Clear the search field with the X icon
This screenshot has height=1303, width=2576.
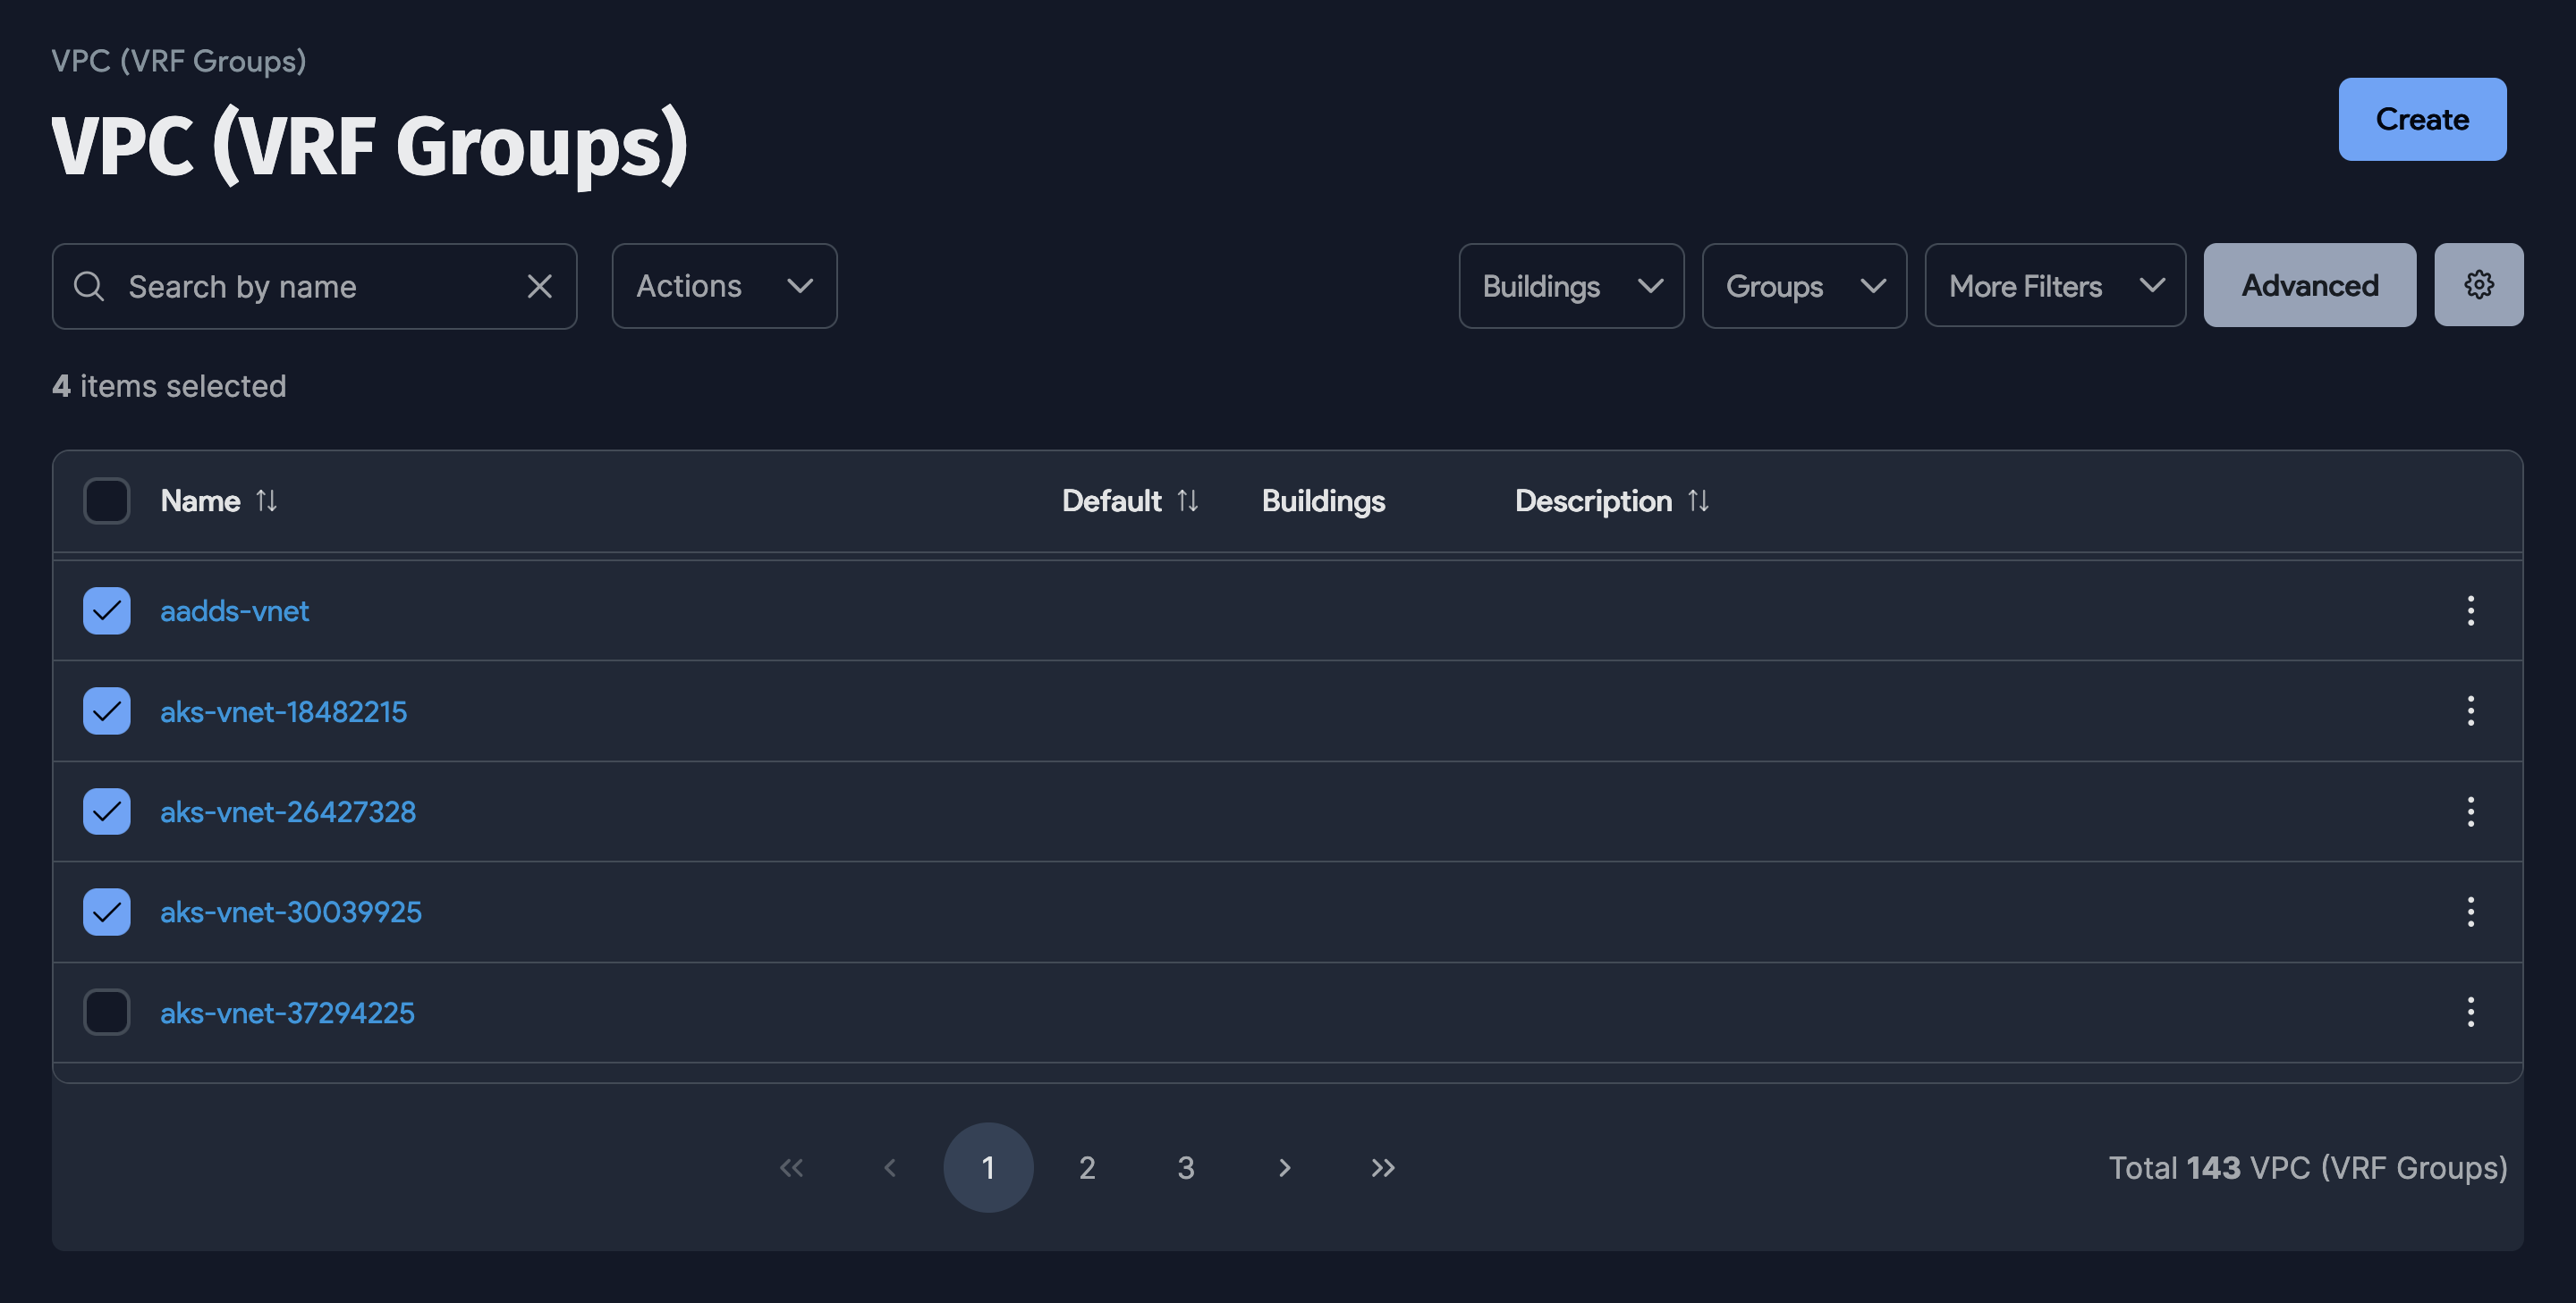point(539,287)
